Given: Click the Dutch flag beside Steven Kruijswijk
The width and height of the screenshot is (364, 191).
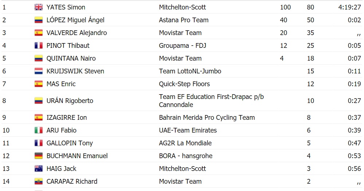Looking at the screenshot, I should pos(38,71).
